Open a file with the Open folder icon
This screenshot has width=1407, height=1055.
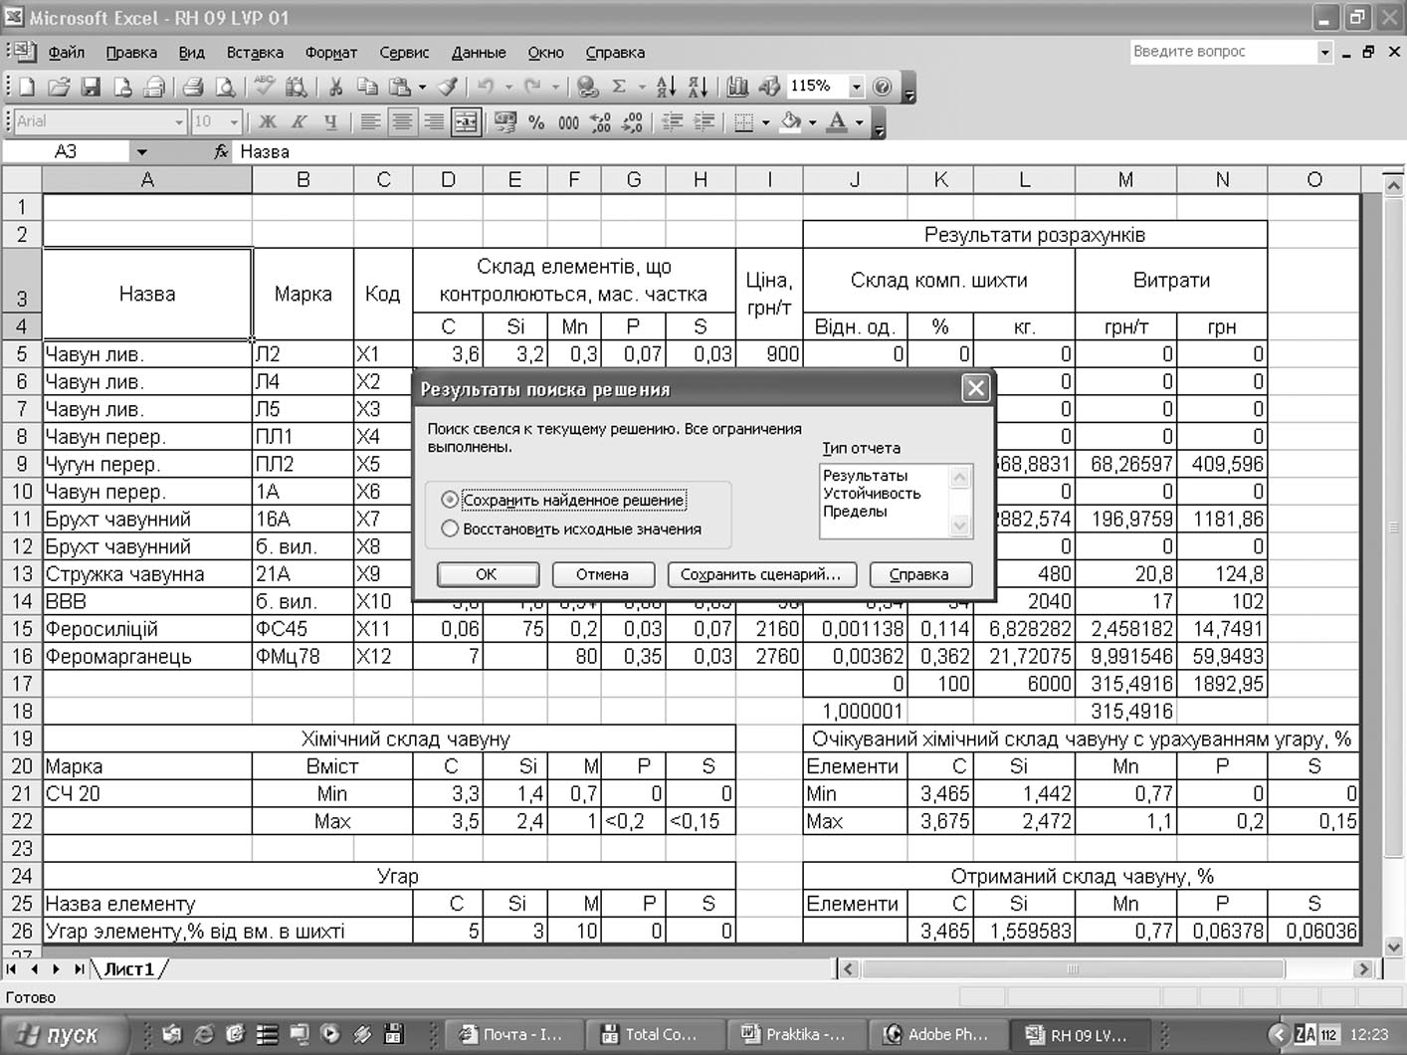(x=59, y=88)
